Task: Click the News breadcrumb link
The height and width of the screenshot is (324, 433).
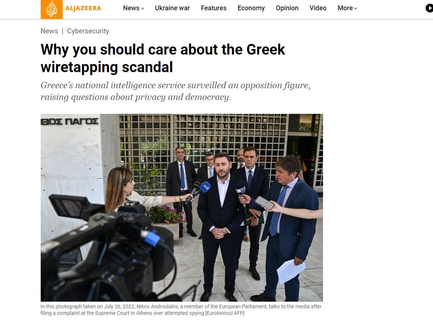Action: pyautogui.click(x=49, y=31)
